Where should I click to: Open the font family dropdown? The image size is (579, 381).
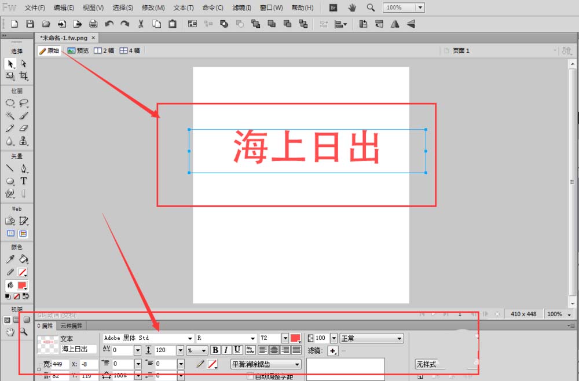(x=190, y=338)
